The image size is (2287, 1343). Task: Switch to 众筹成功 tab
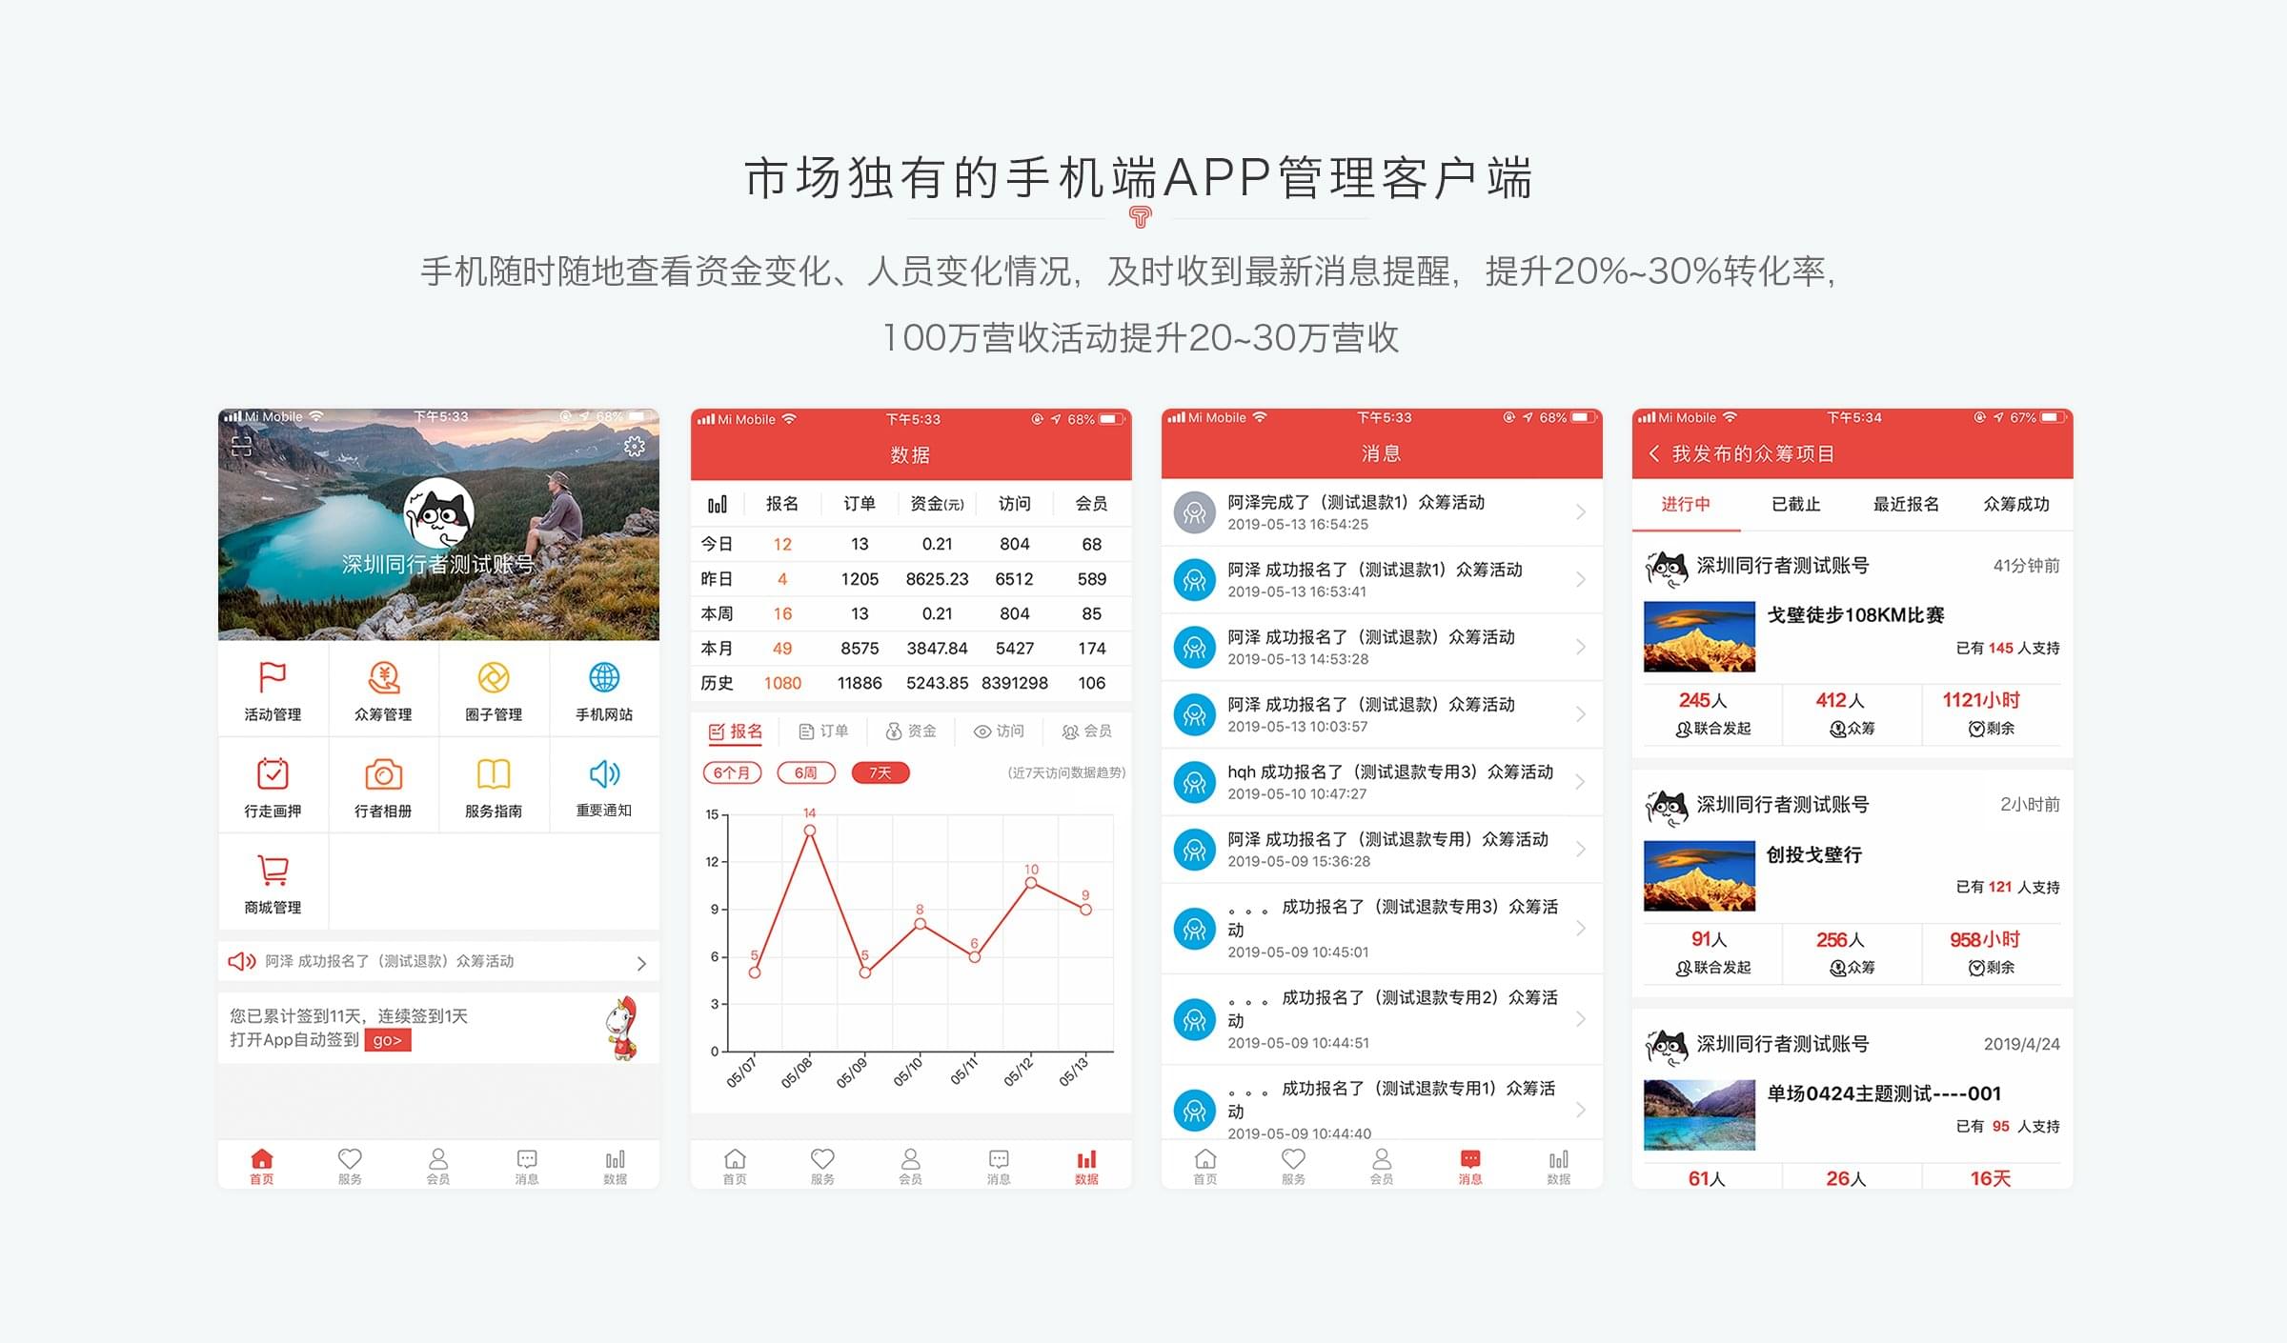click(2016, 504)
